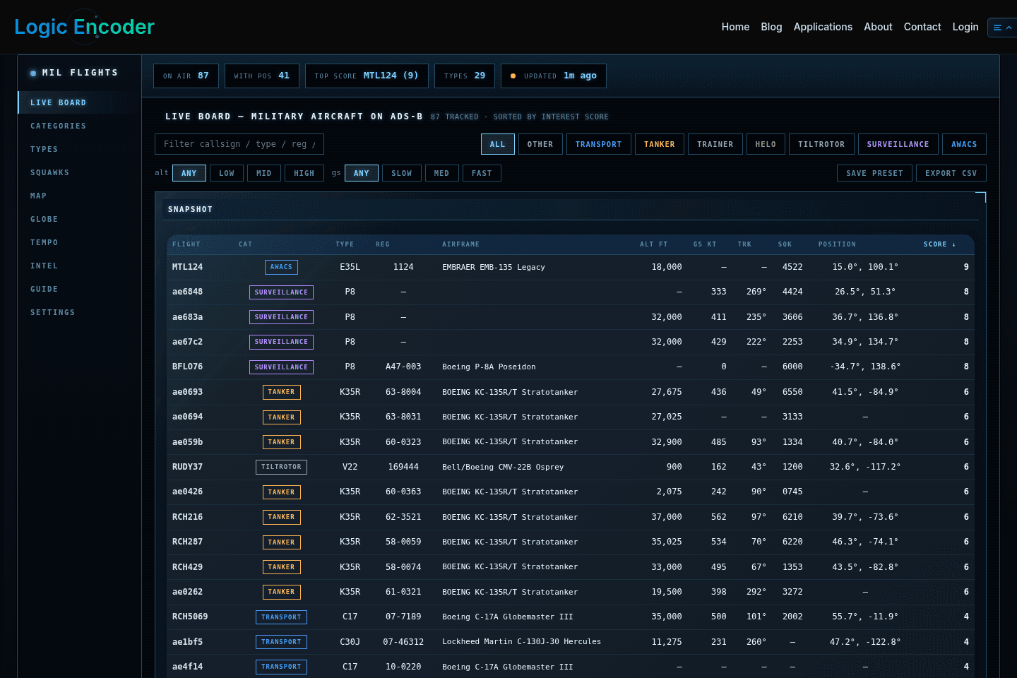The width and height of the screenshot is (1017, 678).
Task: Select the TRAINER category filter
Action: coord(715,144)
